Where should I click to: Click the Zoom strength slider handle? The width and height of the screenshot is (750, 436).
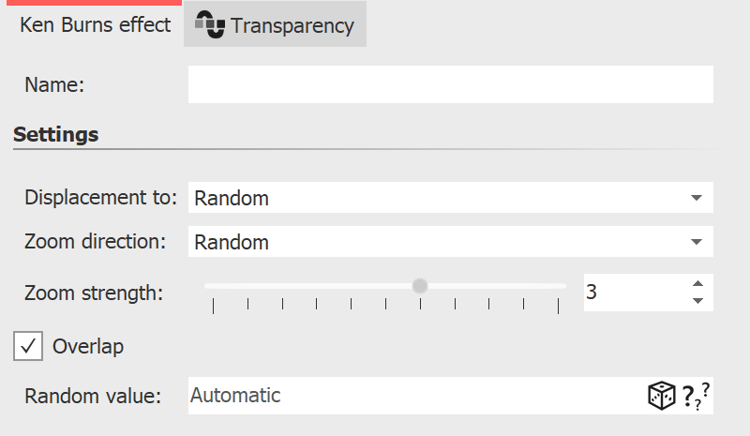click(420, 285)
